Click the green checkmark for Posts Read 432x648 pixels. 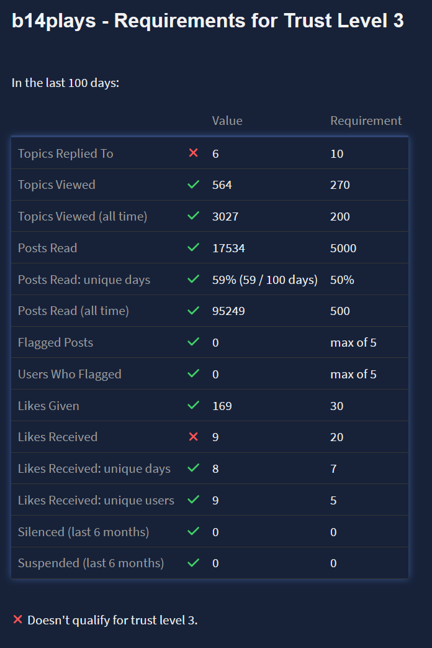(x=193, y=248)
